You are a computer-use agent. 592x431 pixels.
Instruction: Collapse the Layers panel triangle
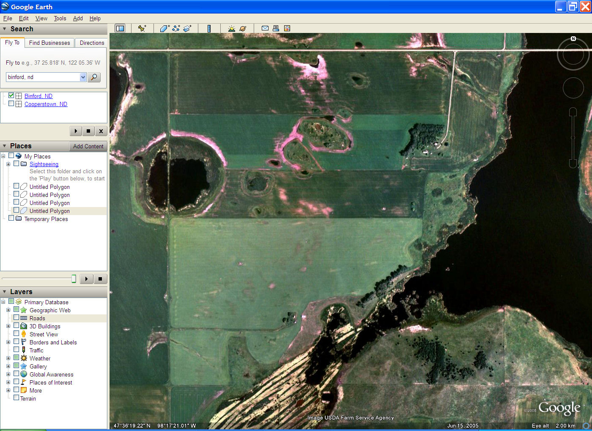pyautogui.click(x=5, y=292)
